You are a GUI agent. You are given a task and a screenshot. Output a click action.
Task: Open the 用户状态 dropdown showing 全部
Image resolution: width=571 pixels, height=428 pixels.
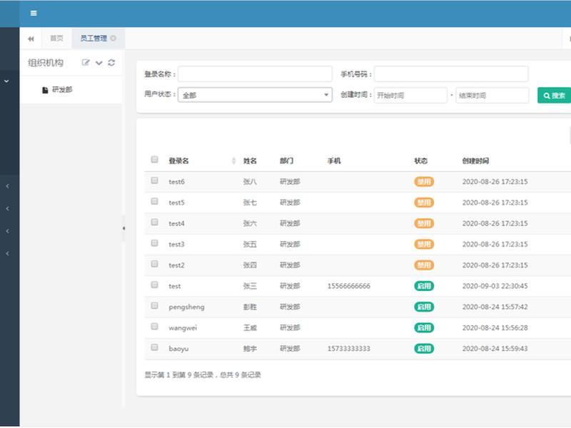pos(255,95)
